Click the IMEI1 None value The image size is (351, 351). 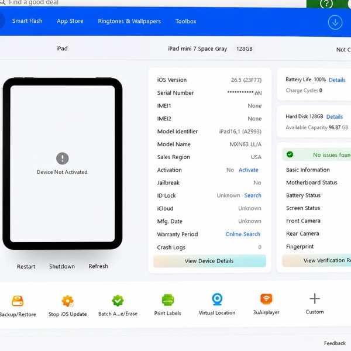(254, 106)
